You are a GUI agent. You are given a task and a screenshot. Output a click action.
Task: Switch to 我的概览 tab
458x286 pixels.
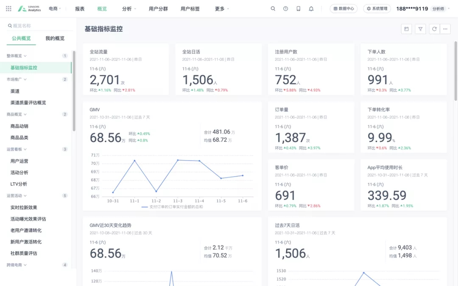pyautogui.click(x=55, y=38)
